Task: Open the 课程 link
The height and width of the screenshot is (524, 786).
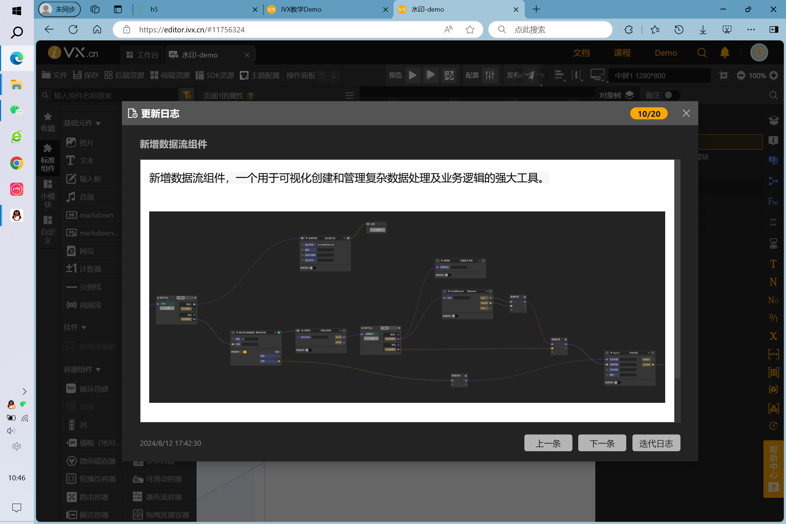Action: click(622, 53)
